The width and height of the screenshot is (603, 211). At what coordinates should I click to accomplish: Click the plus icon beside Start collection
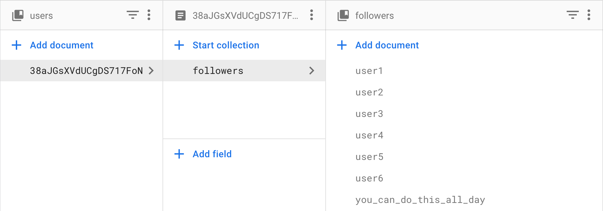179,45
